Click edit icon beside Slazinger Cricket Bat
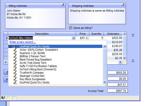Viewport: 145px width, 106px height. [x=15, y=76]
